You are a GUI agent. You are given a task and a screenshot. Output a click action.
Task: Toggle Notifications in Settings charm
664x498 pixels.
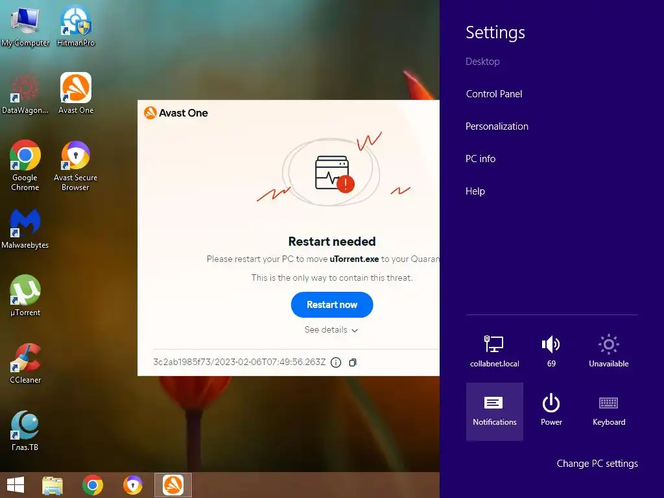(494, 412)
